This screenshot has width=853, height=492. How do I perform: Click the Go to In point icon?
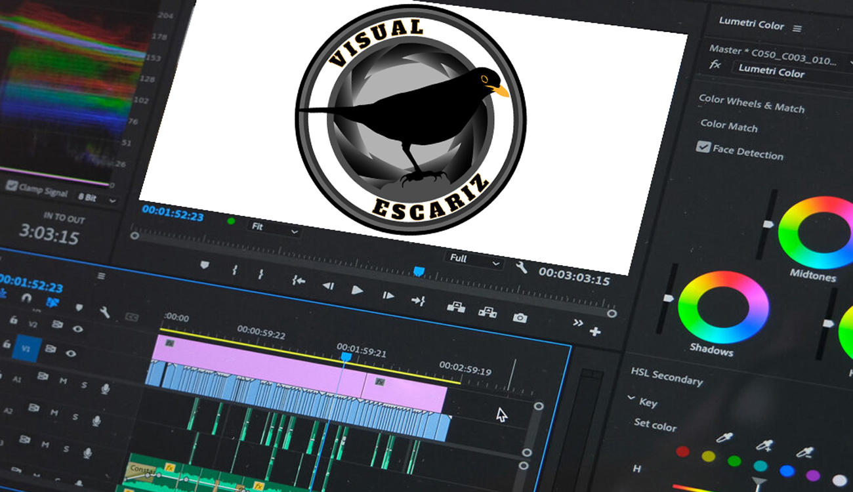click(299, 281)
